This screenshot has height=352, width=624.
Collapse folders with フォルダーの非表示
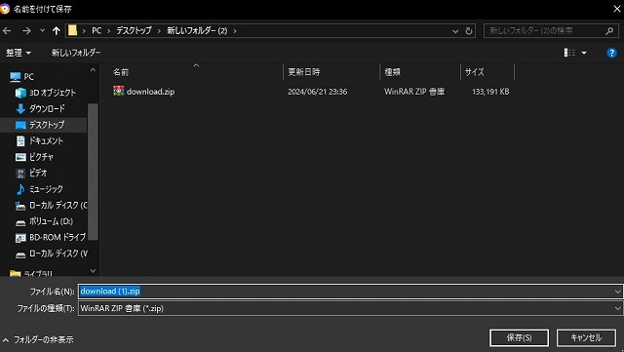[38, 339]
